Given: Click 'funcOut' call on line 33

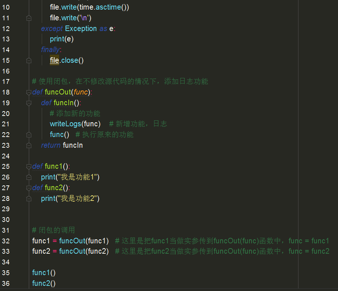Looking at the screenshot, I should [72, 251].
